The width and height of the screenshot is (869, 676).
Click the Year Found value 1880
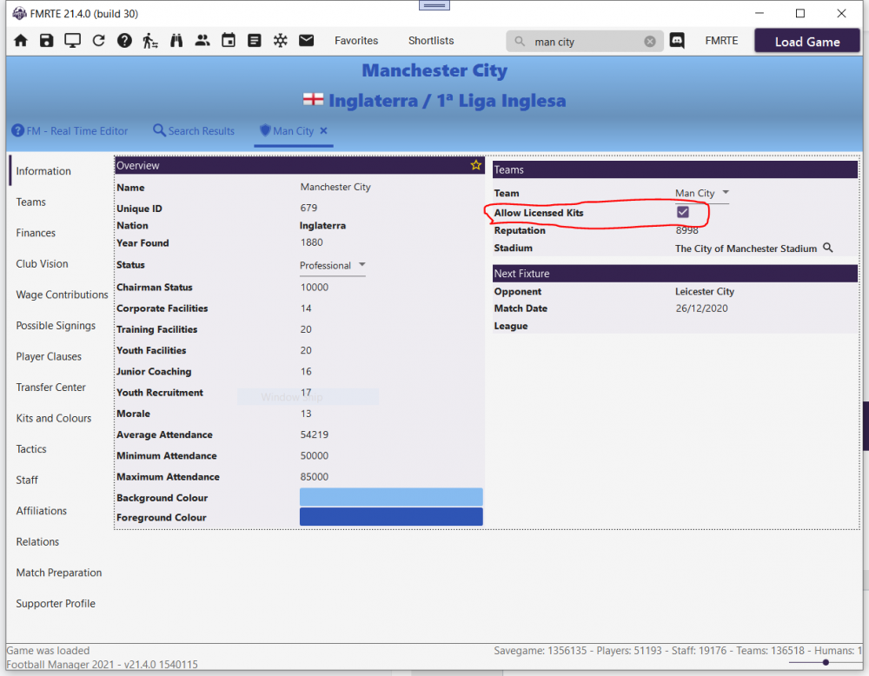[311, 242]
